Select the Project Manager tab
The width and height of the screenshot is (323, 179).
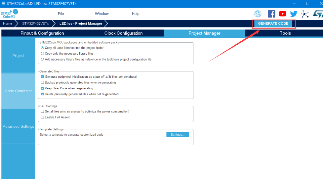tap(204, 33)
